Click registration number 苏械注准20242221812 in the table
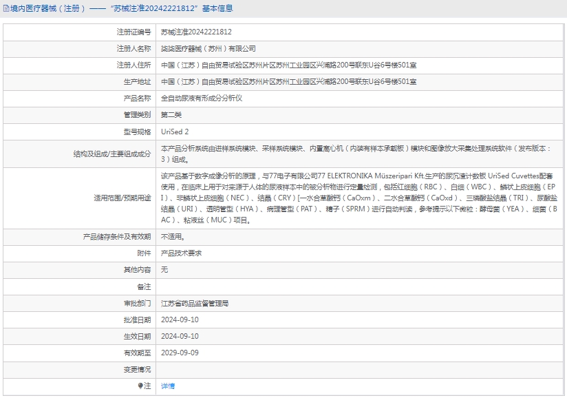 (196, 32)
